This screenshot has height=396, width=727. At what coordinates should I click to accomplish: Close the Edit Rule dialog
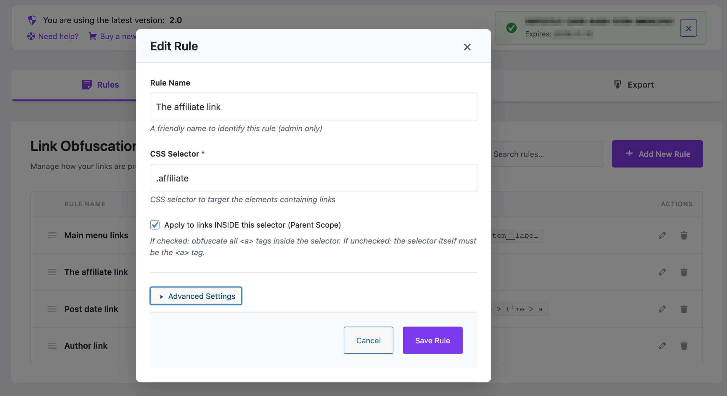pos(467,47)
